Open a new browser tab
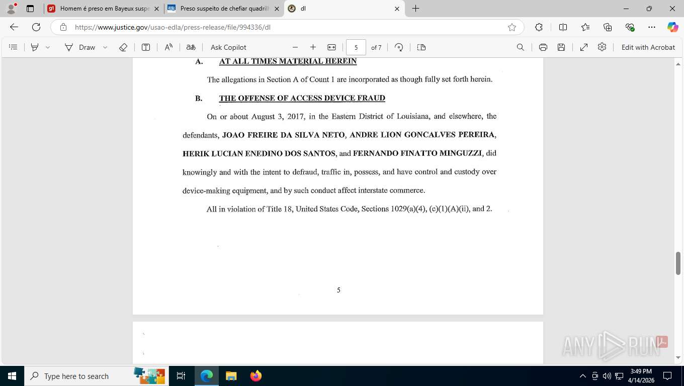684x386 pixels. click(x=415, y=9)
